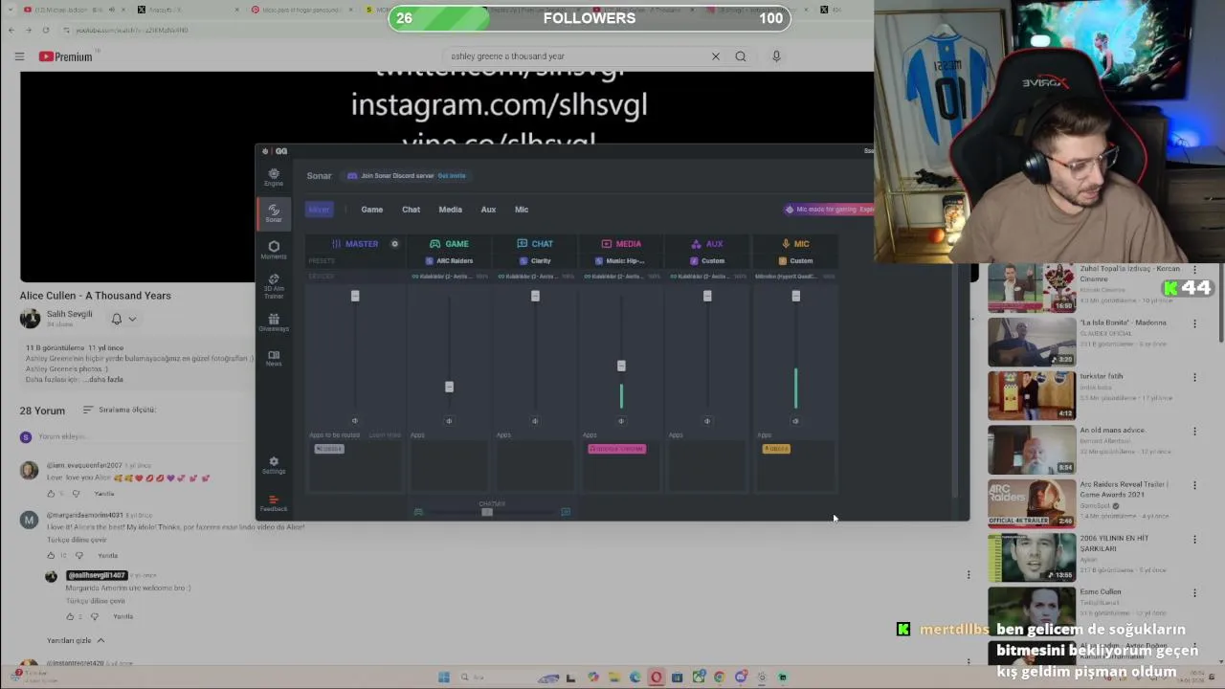Screen dimensions: 1225x689
Task: Collapse replies with Yanıtları gizle
Action: (x=76, y=640)
